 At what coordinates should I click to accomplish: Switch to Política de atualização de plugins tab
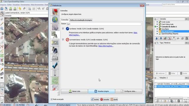(x=81, y=20)
